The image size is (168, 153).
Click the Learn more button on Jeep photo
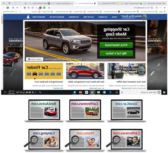click(x=34, y=59)
